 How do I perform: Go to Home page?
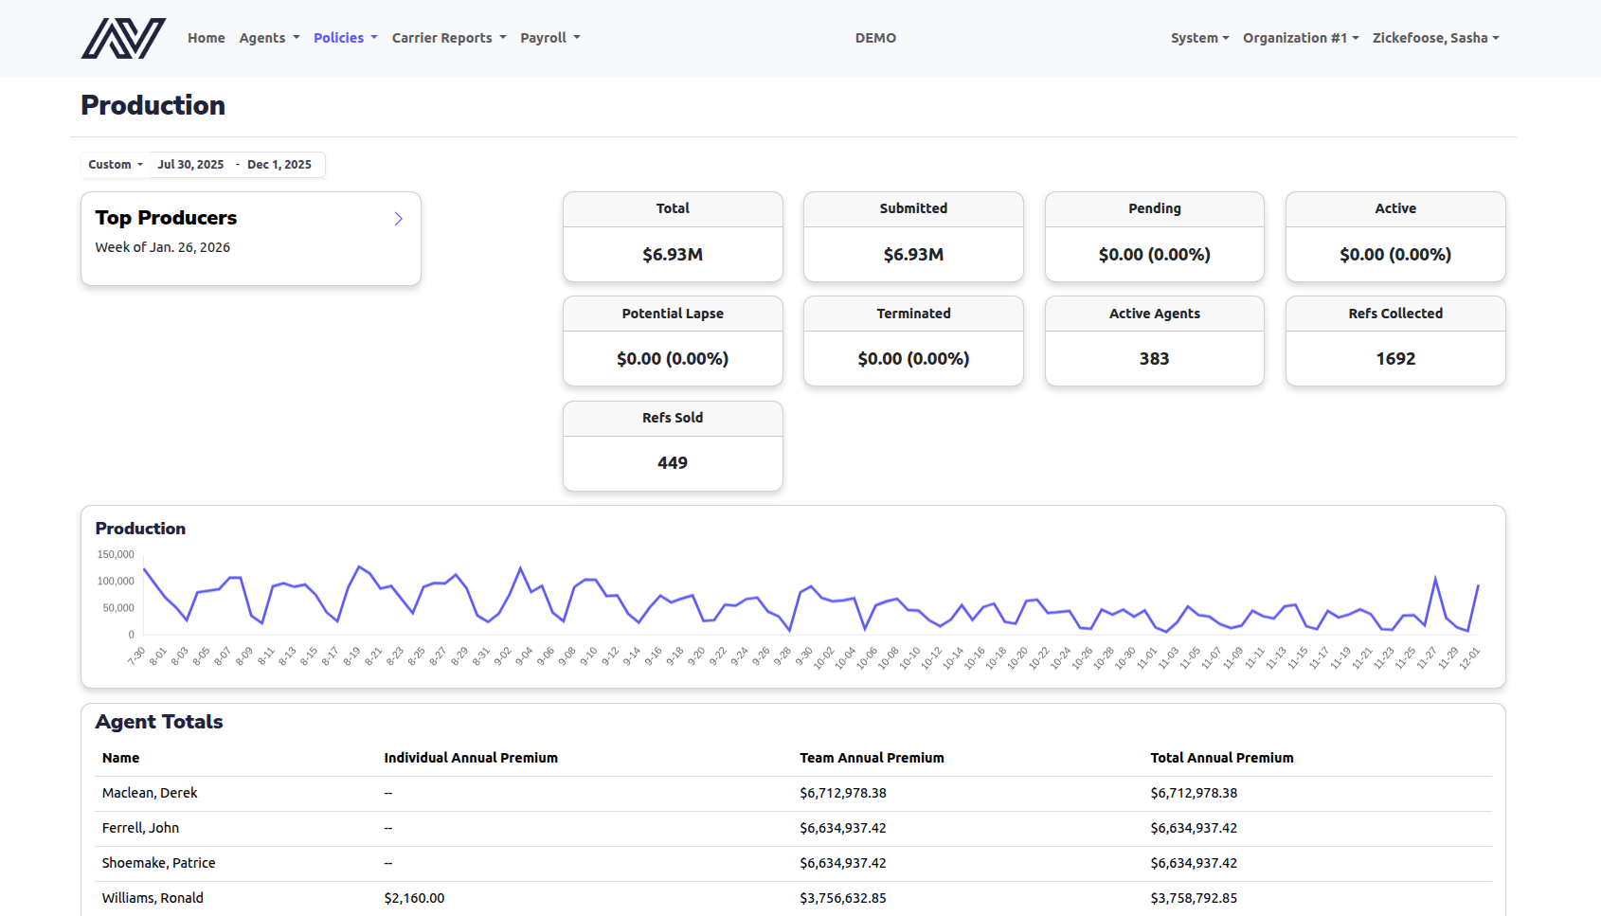[x=206, y=38]
